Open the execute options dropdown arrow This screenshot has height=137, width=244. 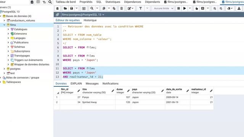[190, 8]
